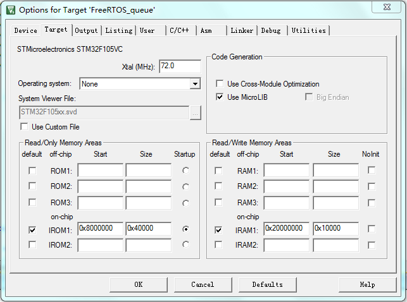This screenshot has width=407, height=302.
Task: Check the default box for RAM2
Action: click(x=218, y=186)
